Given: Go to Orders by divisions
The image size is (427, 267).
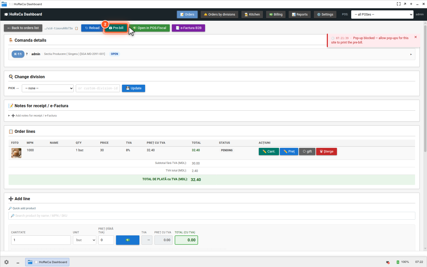Looking at the screenshot, I should coord(219,15).
